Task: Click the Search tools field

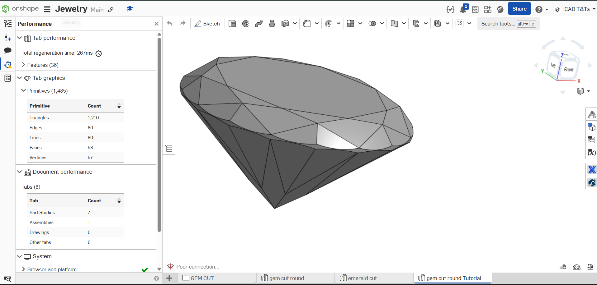Action: (x=508, y=24)
